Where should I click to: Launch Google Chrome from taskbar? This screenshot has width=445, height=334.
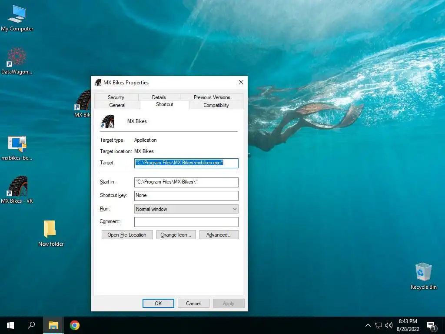click(75, 325)
